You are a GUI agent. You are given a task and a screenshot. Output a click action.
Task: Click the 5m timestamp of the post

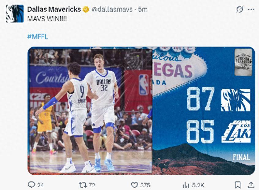[x=143, y=10]
